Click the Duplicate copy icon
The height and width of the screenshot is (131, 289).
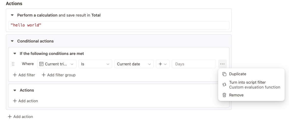224,74
